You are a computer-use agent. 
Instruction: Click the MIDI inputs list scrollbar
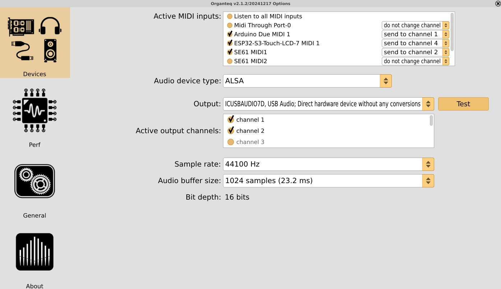coord(452,32)
